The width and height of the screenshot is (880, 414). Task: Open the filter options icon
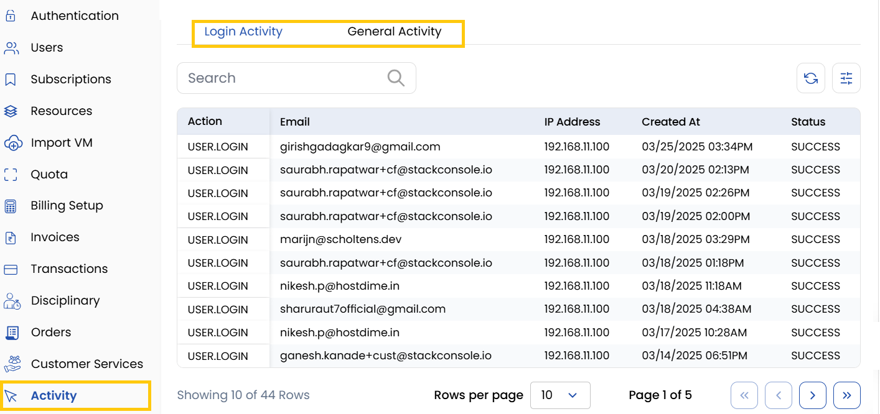click(x=846, y=78)
